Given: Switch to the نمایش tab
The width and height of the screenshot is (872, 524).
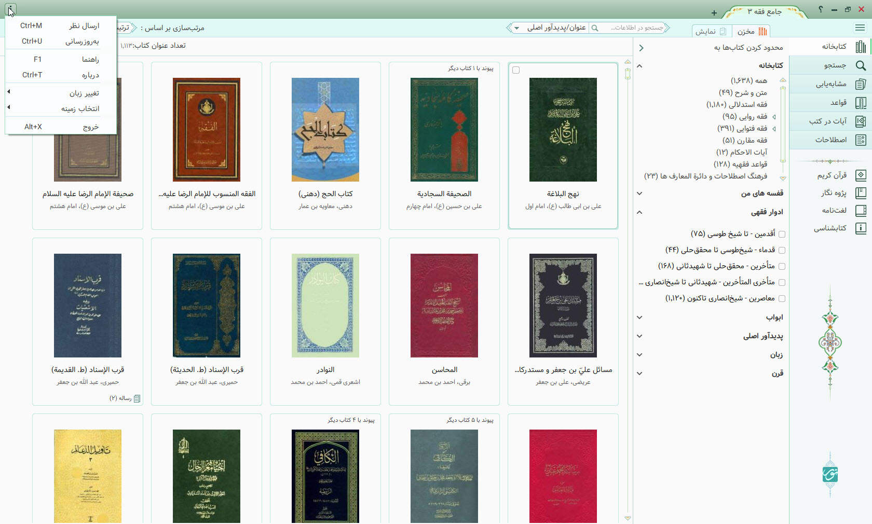Looking at the screenshot, I should pos(712,31).
